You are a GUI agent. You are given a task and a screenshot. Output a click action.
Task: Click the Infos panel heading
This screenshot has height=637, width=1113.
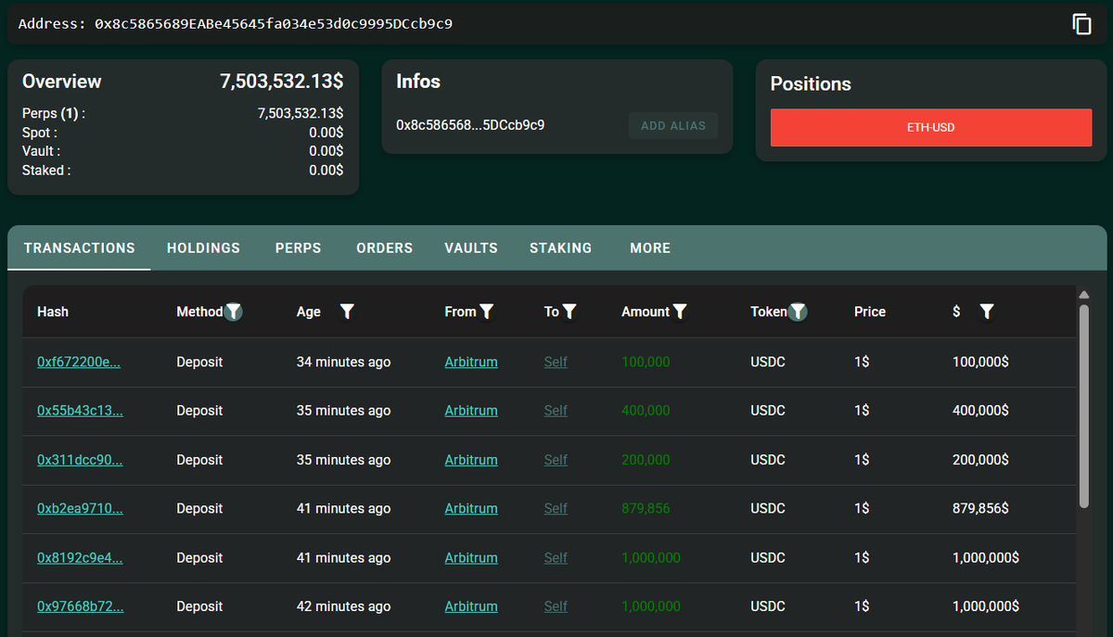[418, 81]
